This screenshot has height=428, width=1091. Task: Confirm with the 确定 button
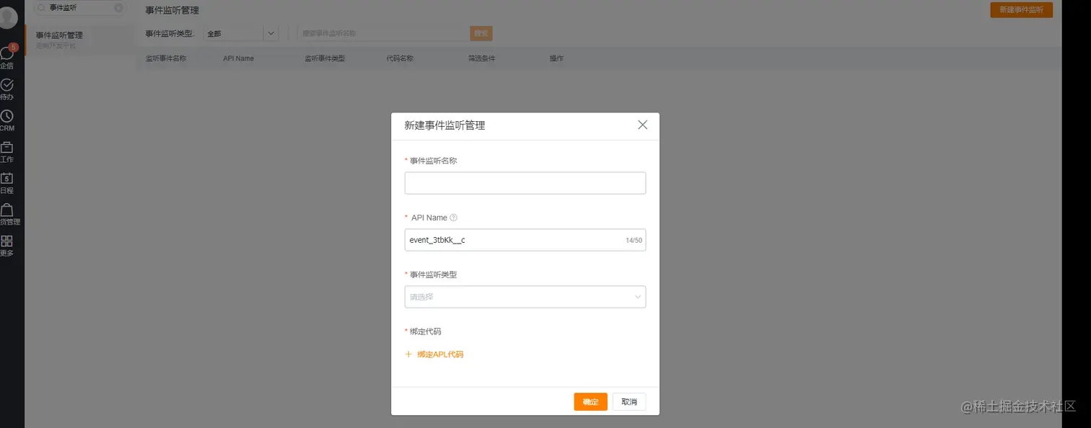pyautogui.click(x=590, y=402)
